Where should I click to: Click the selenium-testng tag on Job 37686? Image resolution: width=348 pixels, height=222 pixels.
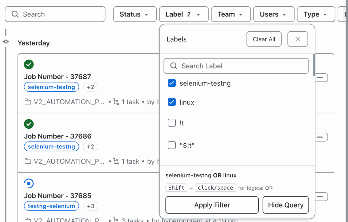(51, 147)
